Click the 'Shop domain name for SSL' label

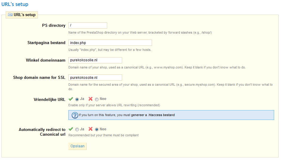(39, 78)
